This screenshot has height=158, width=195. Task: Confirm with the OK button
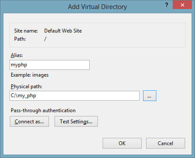[122, 143]
